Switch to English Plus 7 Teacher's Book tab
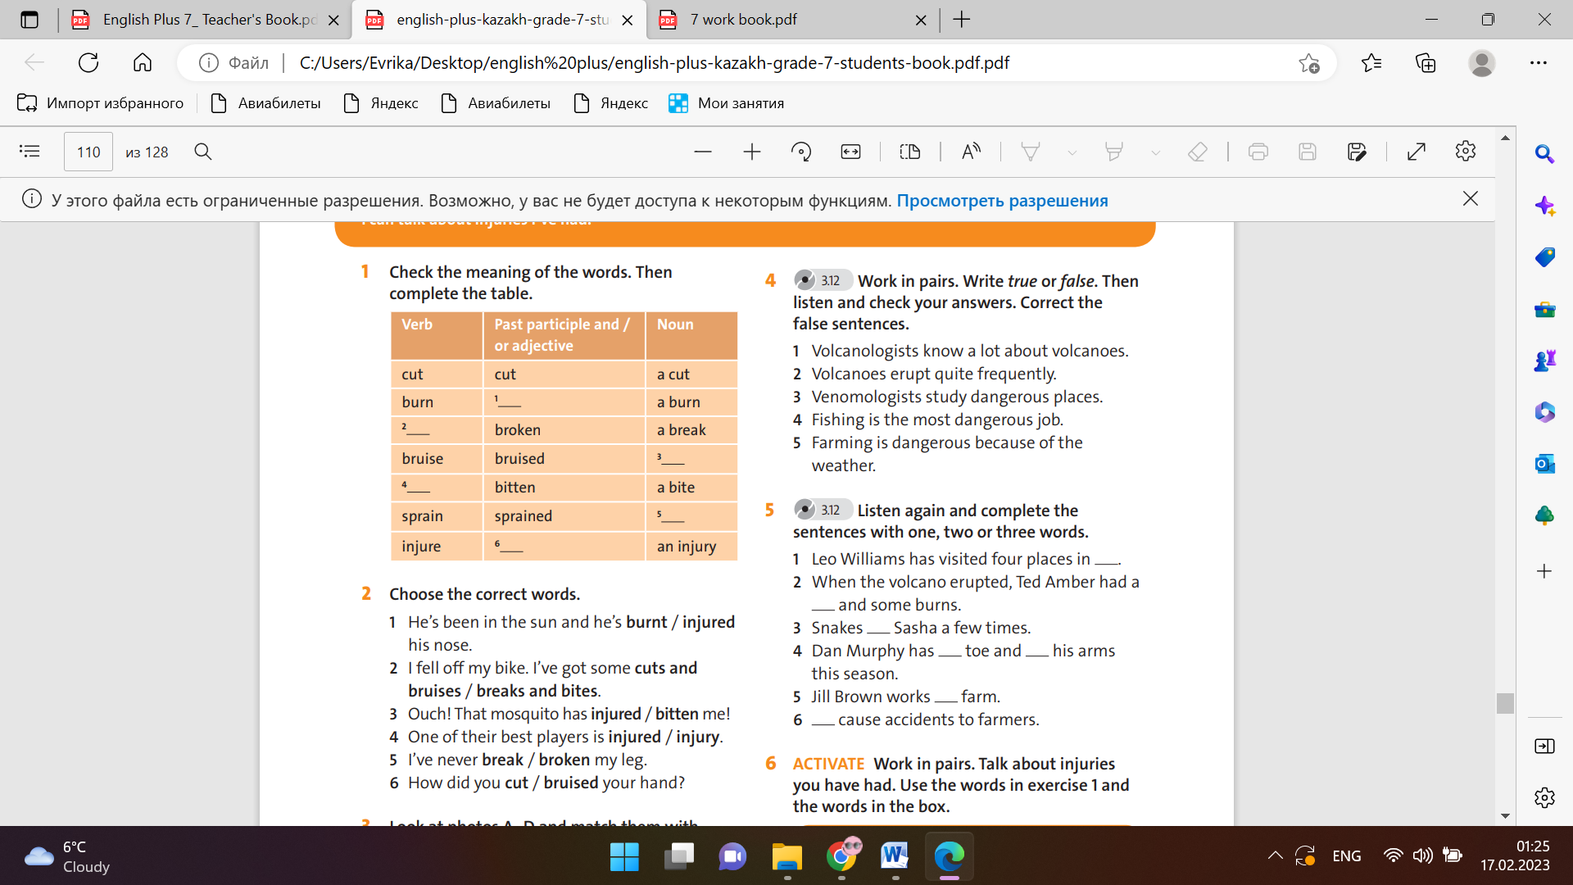The width and height of the screenshot is (1573, 885). (x=209, y=20)
